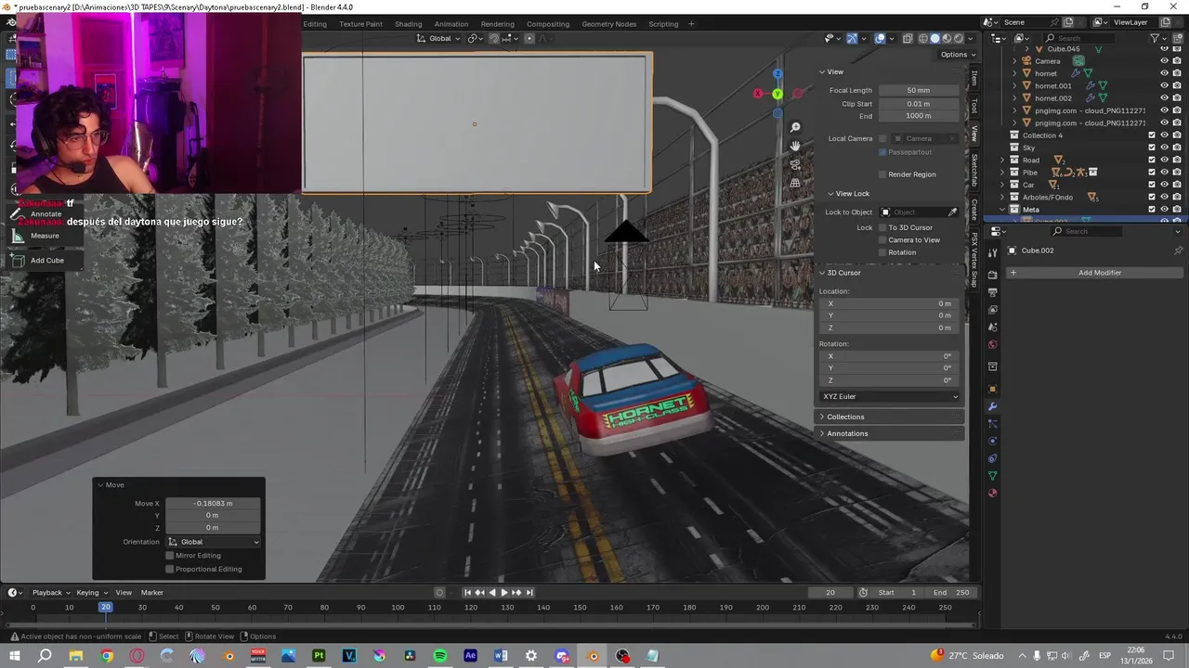This screenshot has height=668, width=1189.
Task: Jump to the last frame of the timeline
Action: 529,593
